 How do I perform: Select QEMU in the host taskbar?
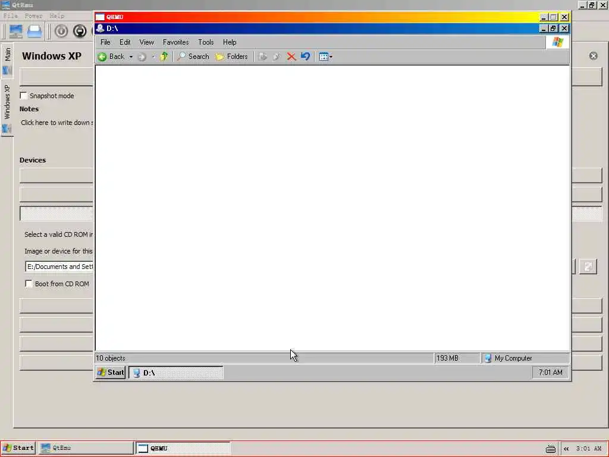183,449
